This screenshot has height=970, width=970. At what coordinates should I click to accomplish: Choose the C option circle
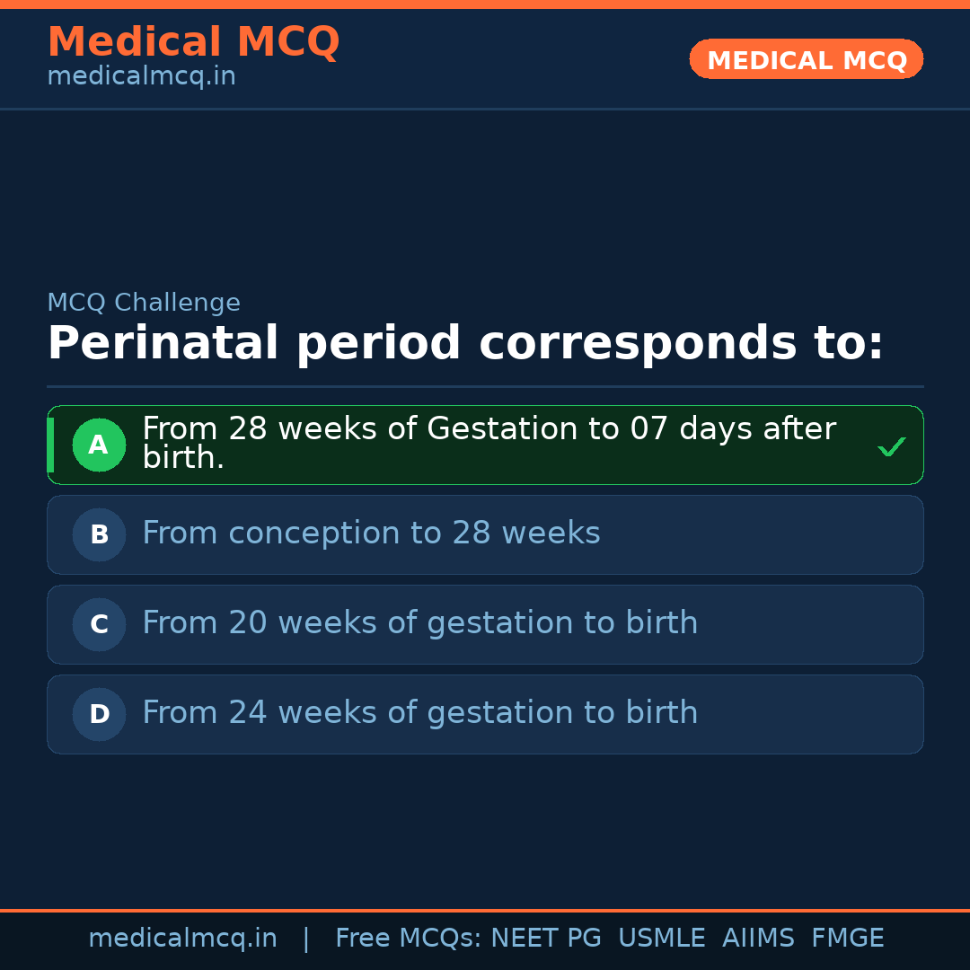coord(99,625)
